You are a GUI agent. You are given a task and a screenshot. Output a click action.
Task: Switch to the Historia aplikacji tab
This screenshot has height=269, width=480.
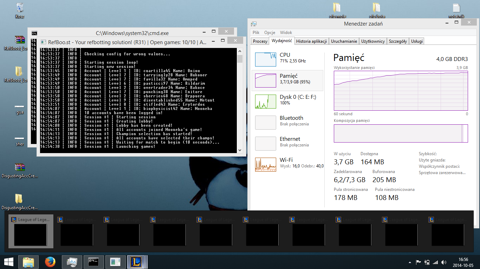[312, 41]
